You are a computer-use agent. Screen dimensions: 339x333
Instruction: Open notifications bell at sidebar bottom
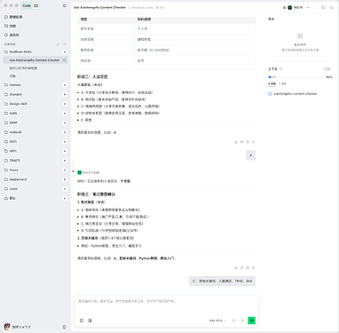tap(64, 327)
